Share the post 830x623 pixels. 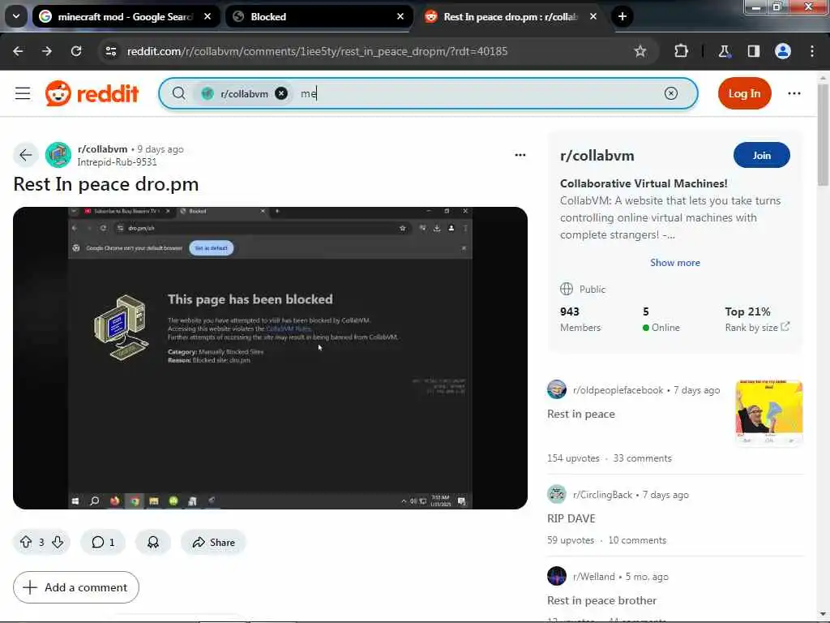pyautogui.click(x=213, y=542)
